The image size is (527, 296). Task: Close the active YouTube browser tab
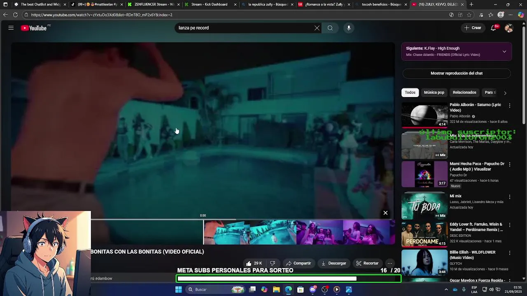(462, 5)
